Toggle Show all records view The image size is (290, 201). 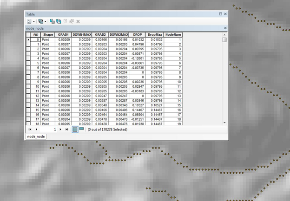(75, 130)
